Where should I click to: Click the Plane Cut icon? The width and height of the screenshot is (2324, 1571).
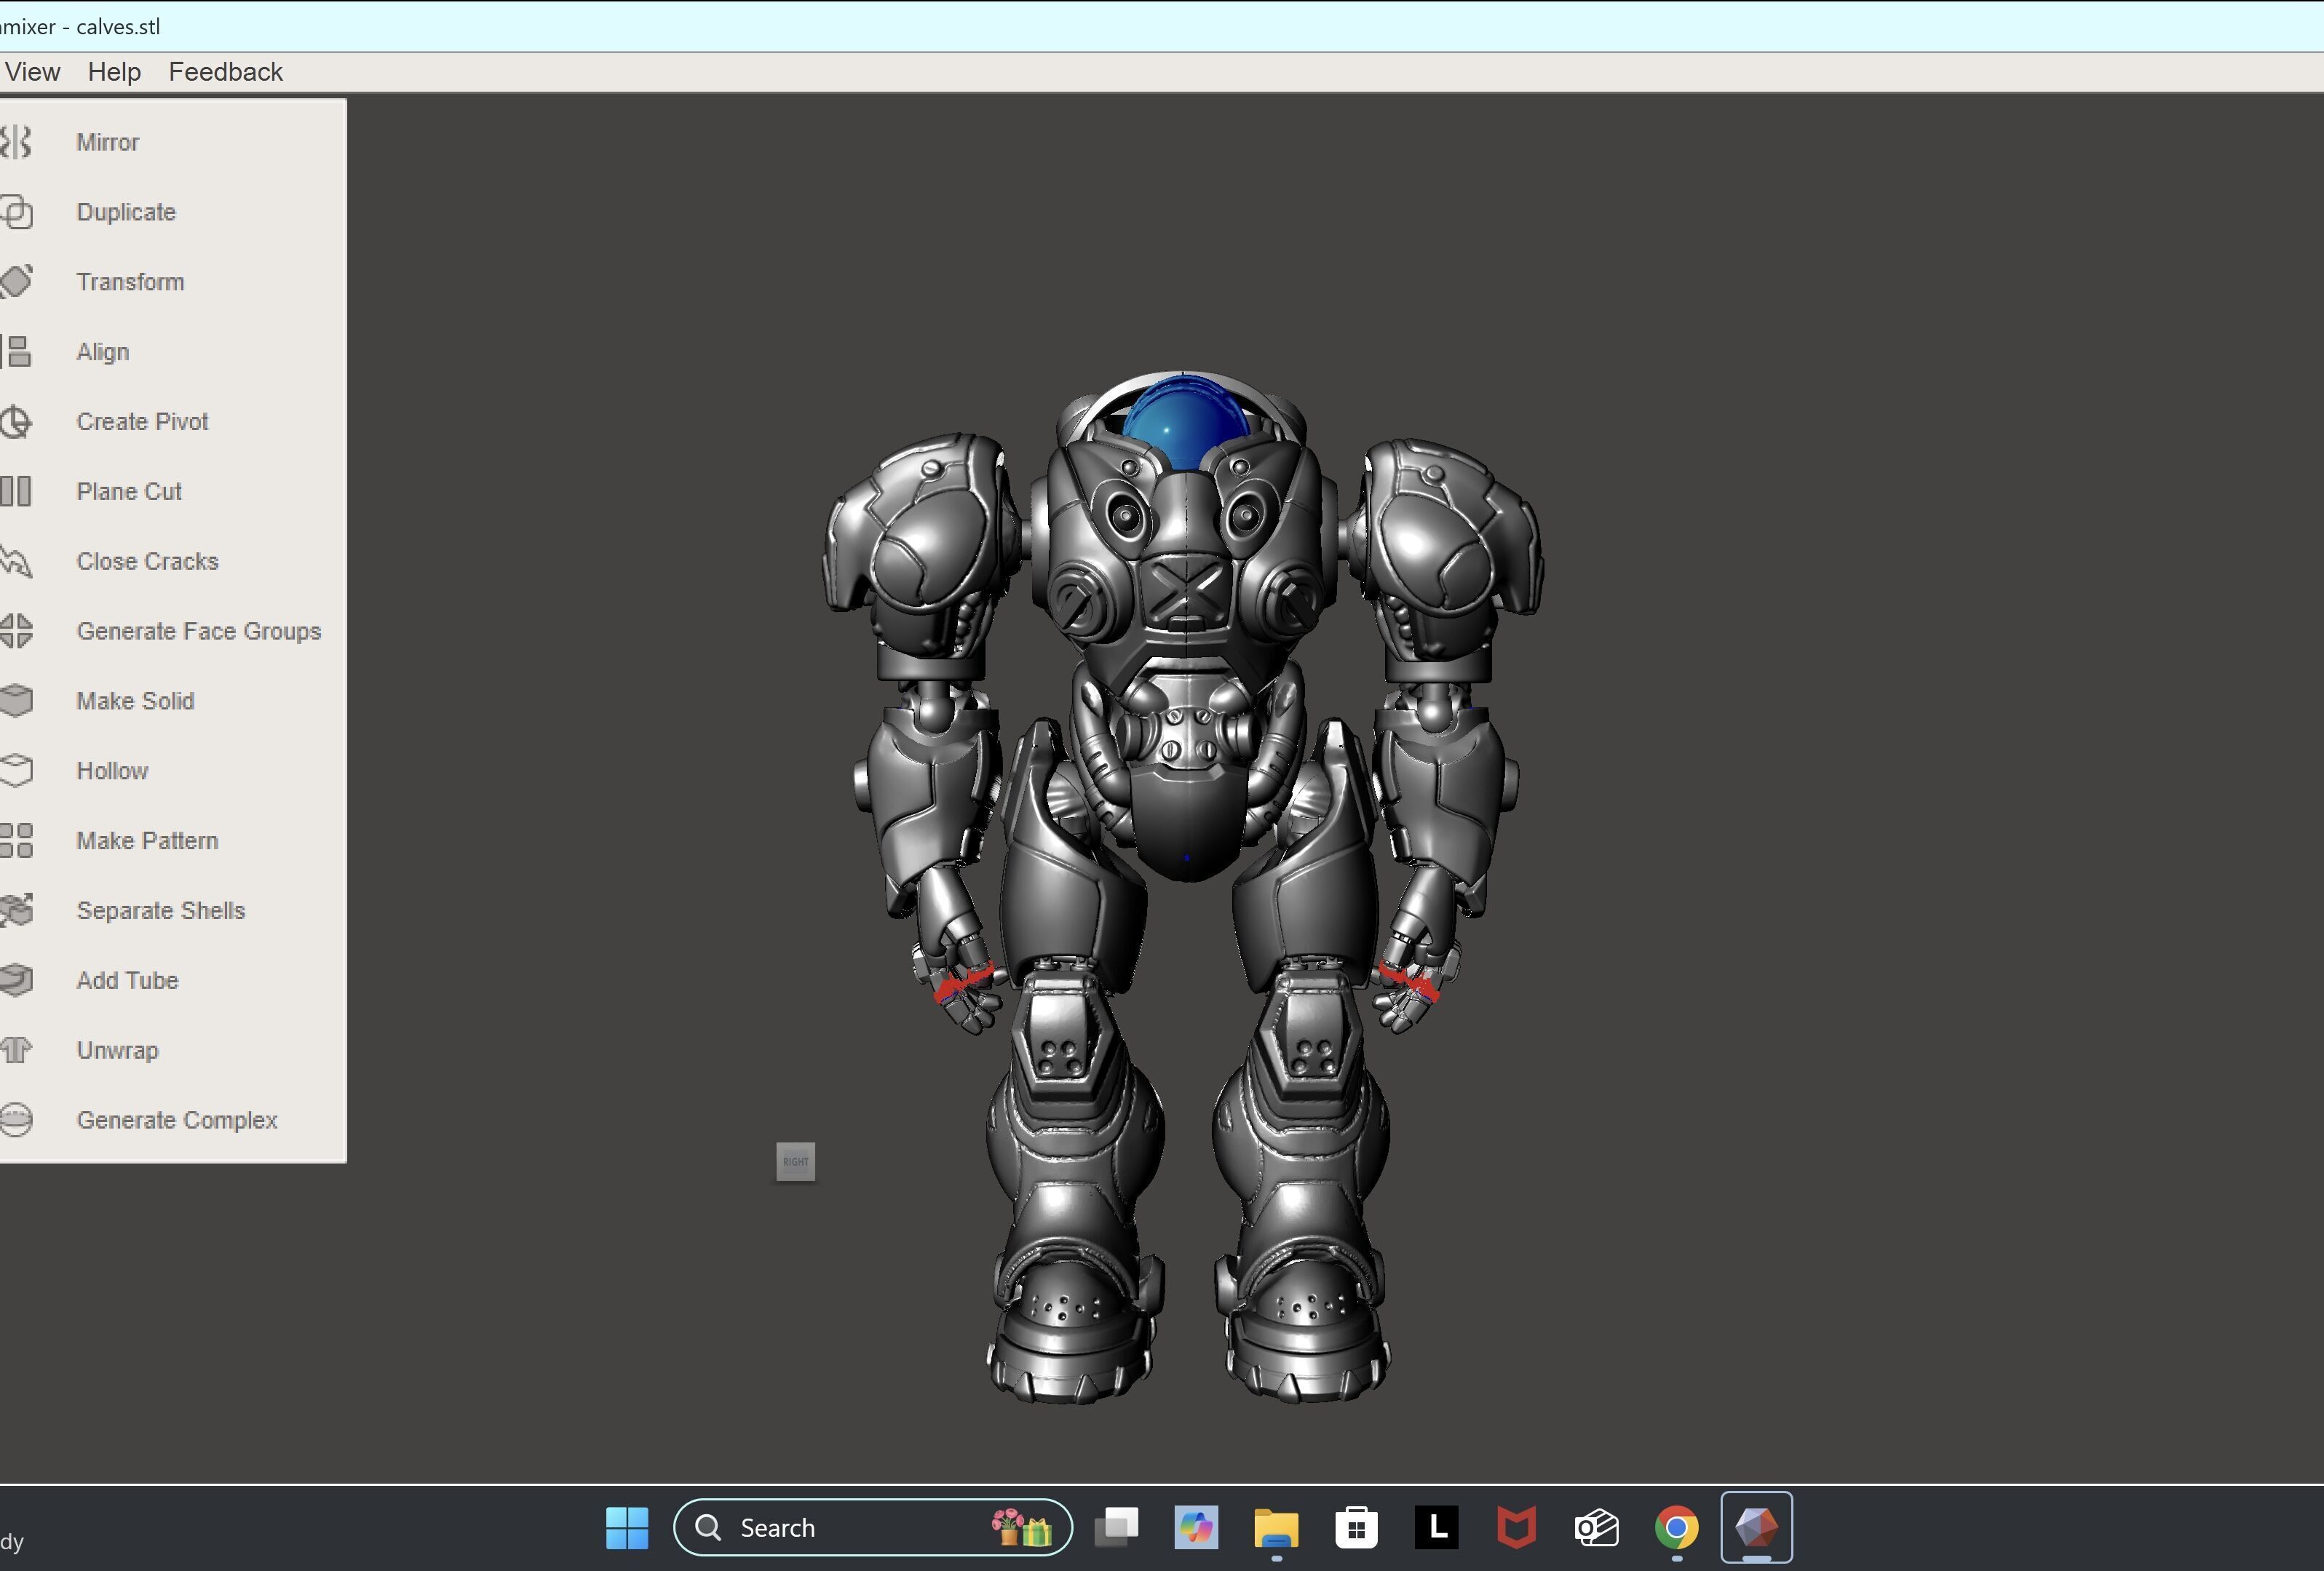click(16, 491)
